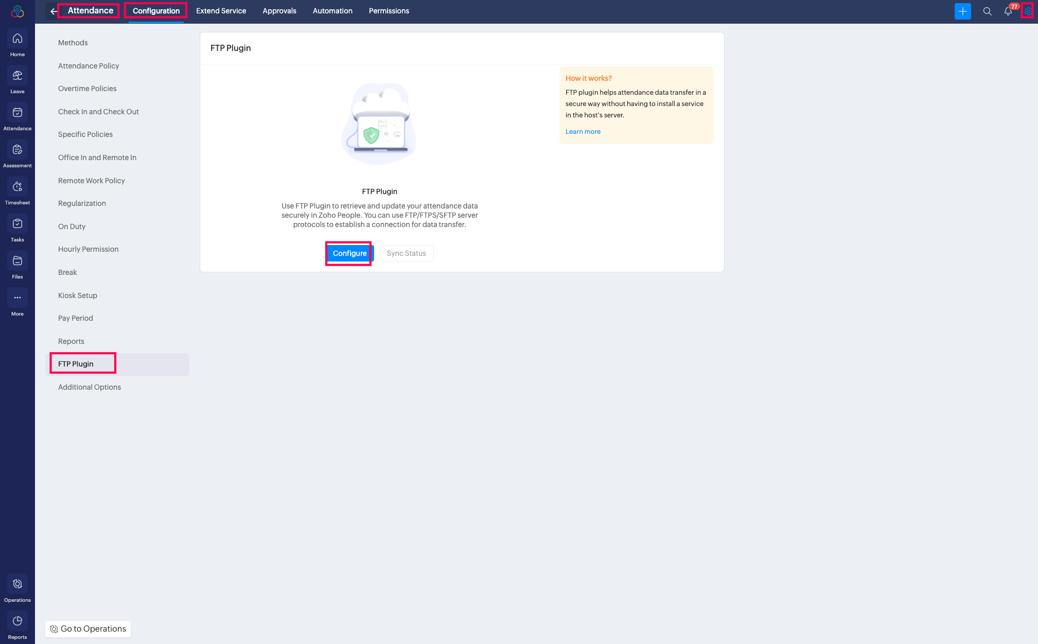
Task: Click the blue plus add button
Action: tap(962, 11)
